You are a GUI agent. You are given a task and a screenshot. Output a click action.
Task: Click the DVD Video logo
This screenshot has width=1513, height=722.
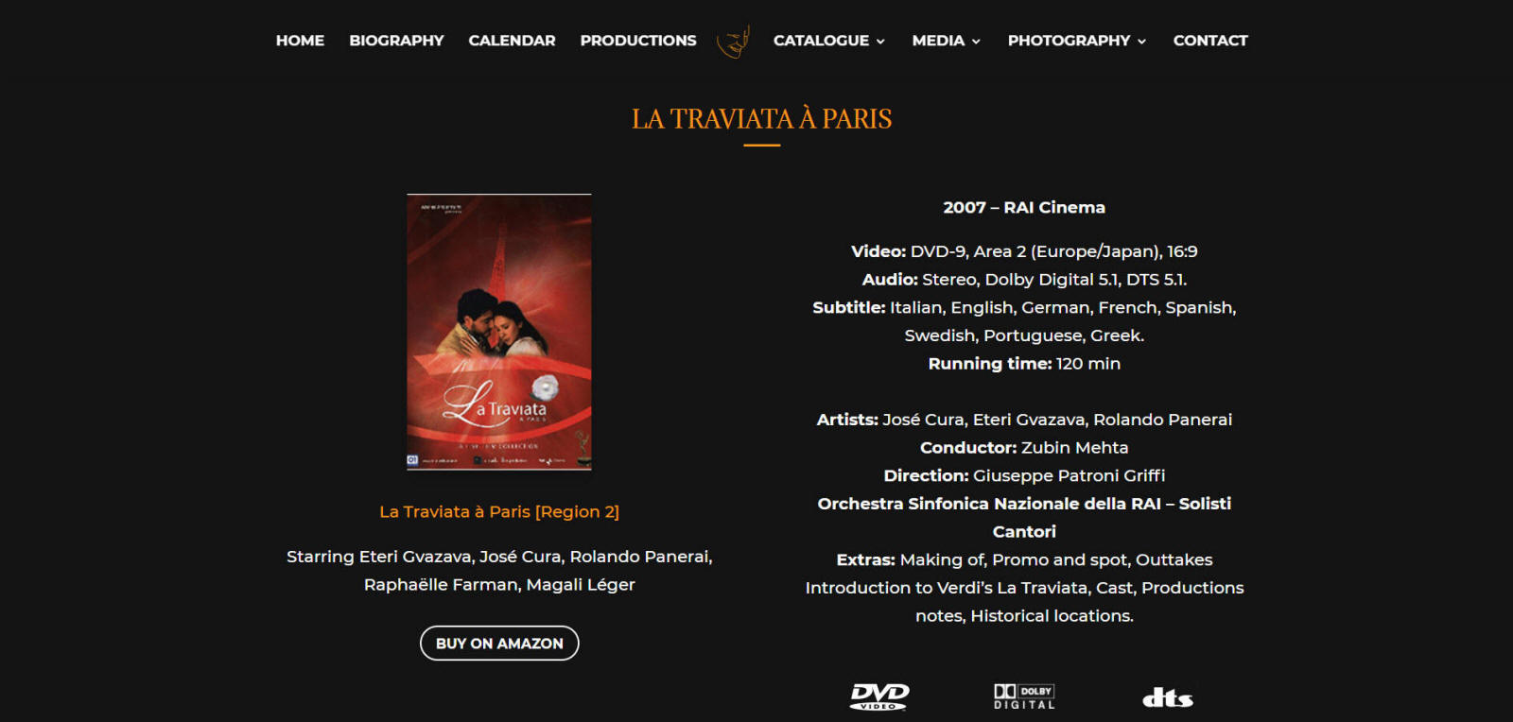(x=879, y=696)
